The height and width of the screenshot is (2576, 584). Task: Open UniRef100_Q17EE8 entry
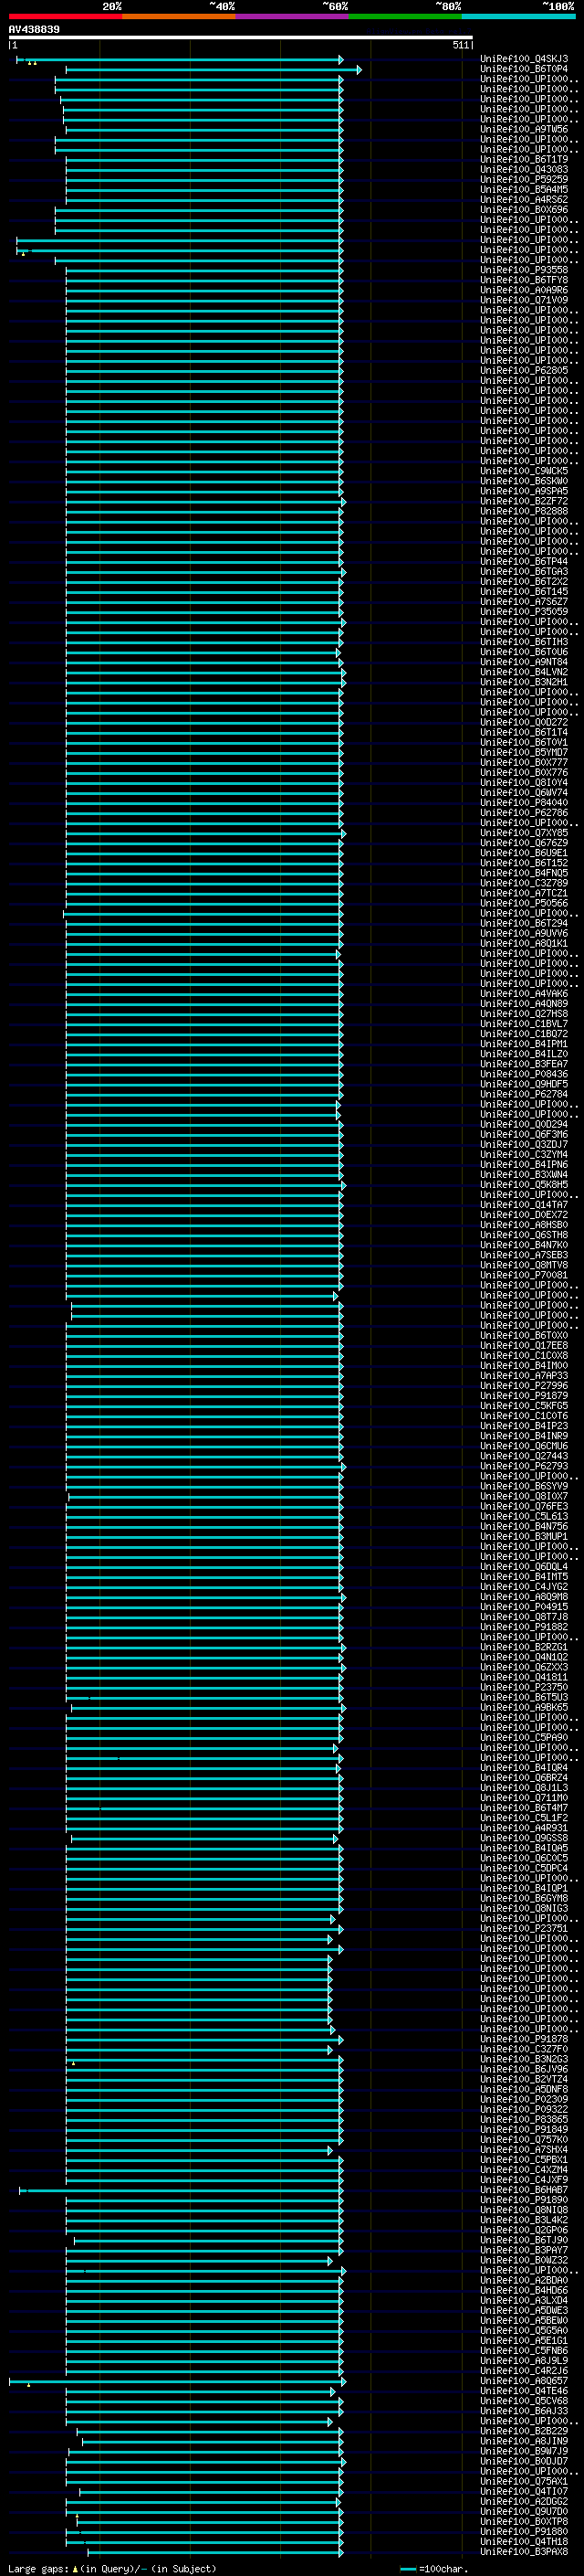[524, 1346]
